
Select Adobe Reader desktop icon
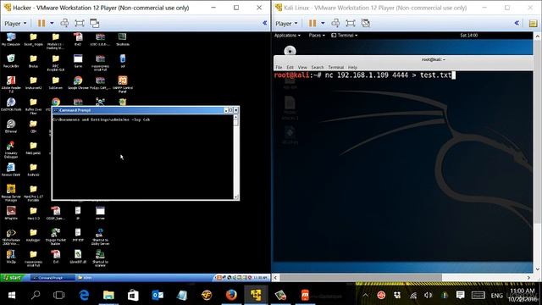click(11, 85)
